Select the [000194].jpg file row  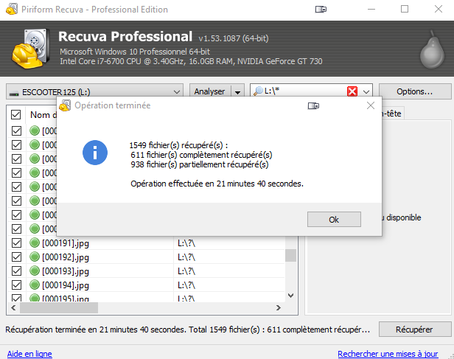pos(146,285)
